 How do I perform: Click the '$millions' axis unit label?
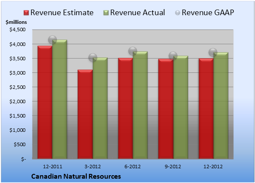pos(16,22)
